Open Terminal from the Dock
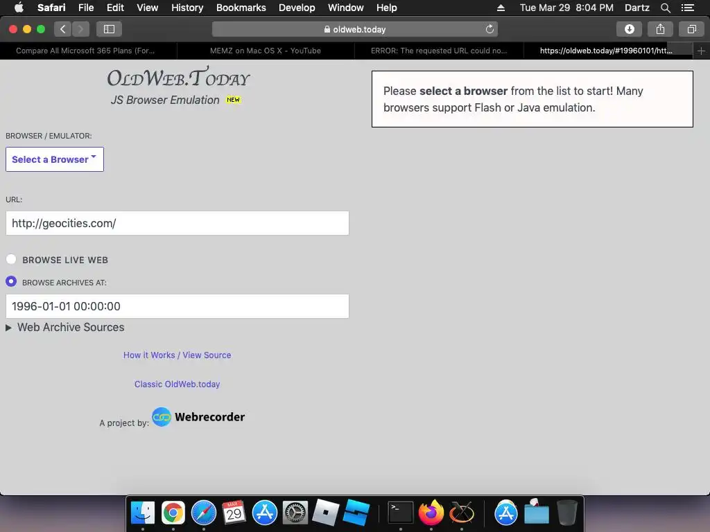 [x=401, y=513]
